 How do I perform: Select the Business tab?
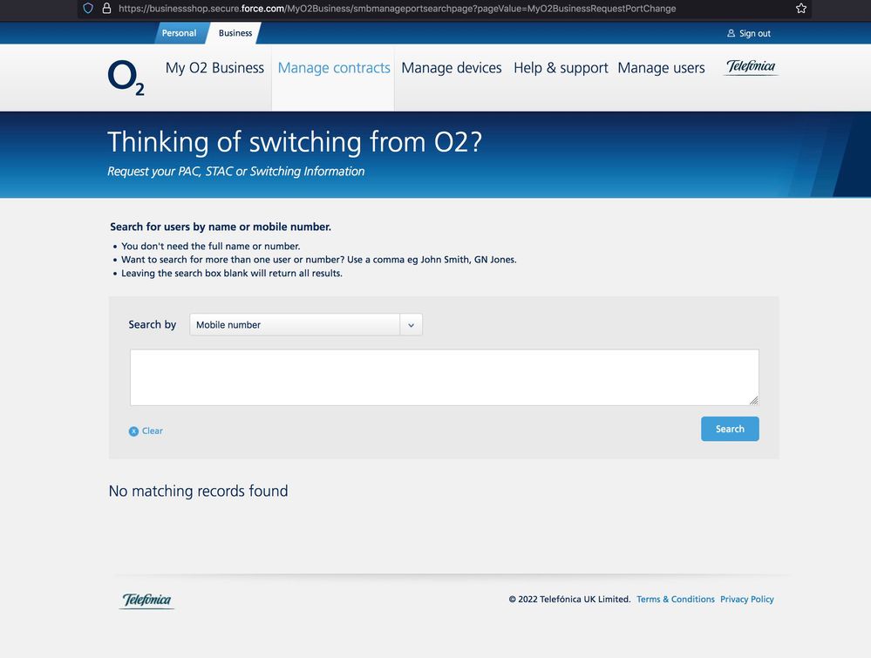[x=235, y=33]
